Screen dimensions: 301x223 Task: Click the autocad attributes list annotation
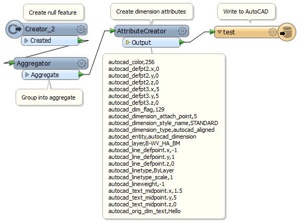click(x=164, y=137)
